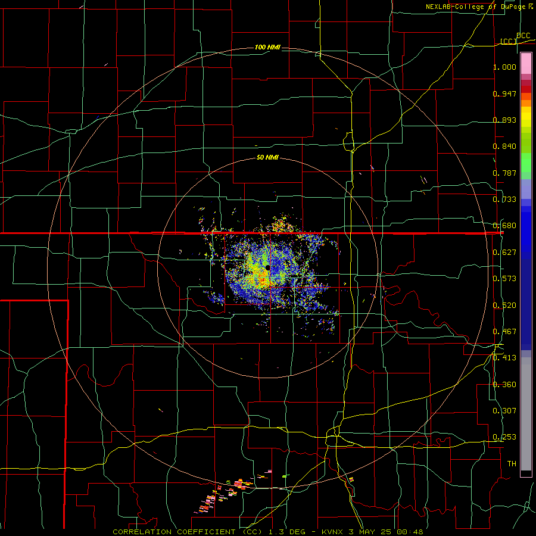Pick the gray low-value segment of color bar
The width and height of the screenshot is (536, 536).
526,414
